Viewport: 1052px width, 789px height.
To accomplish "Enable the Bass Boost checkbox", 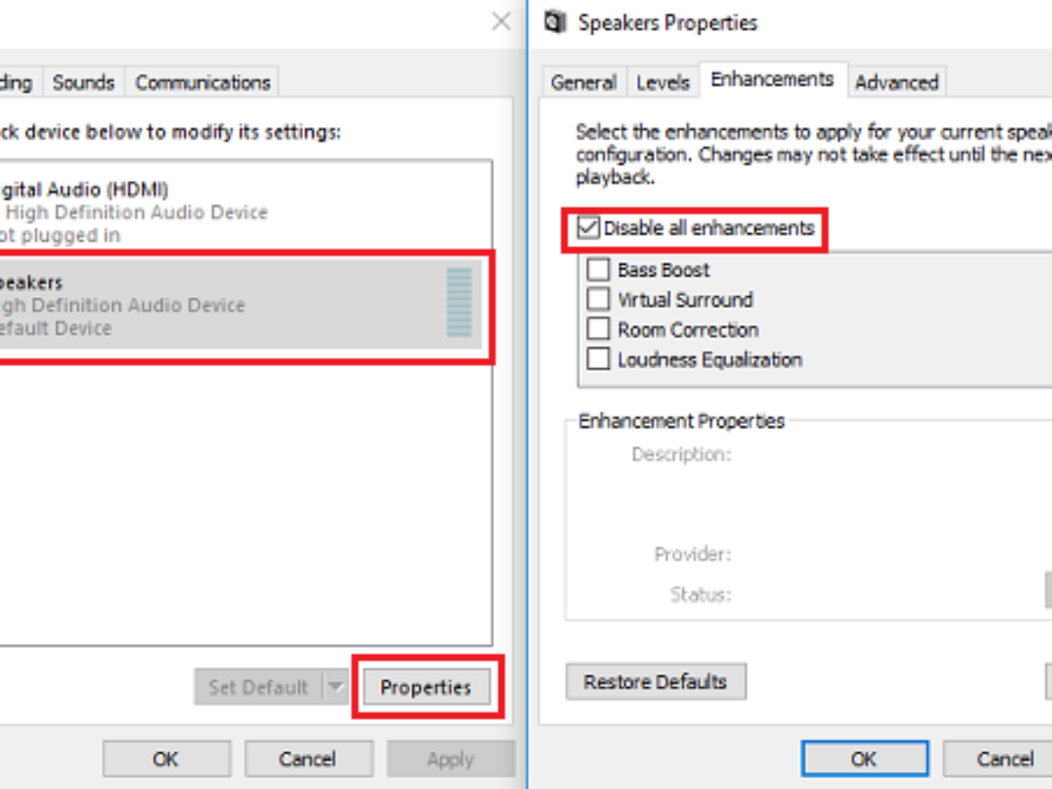I will 599,270.
